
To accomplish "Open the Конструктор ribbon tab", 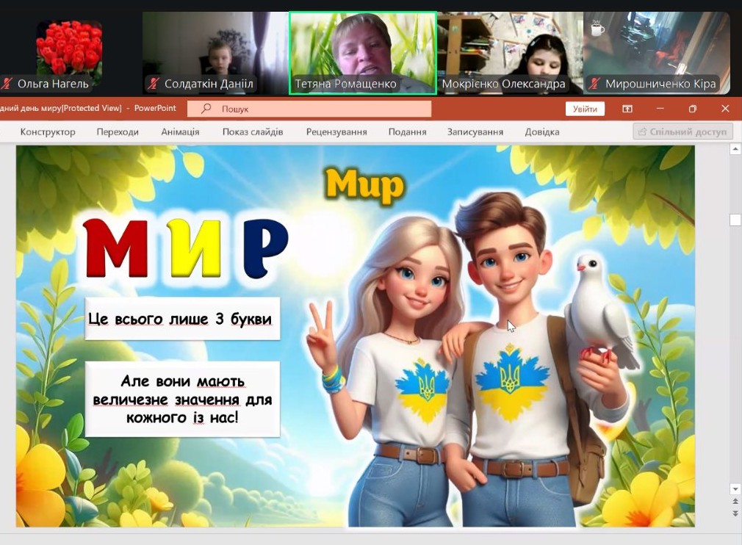I will 48,132.
